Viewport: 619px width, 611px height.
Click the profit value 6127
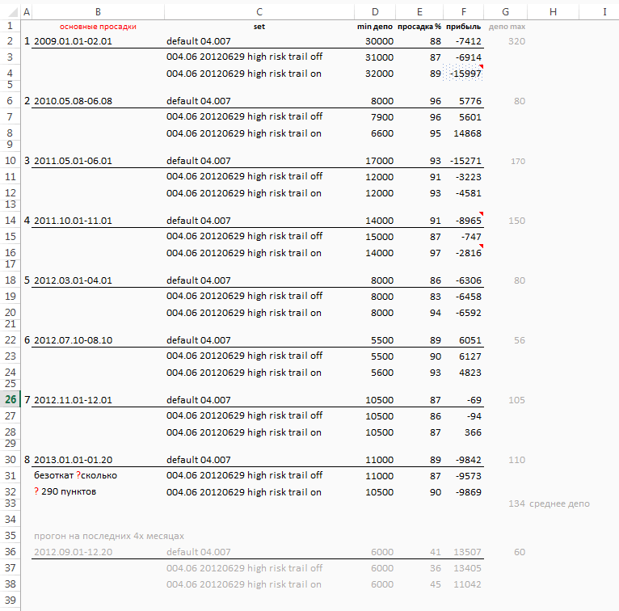[x=470, y=356]
